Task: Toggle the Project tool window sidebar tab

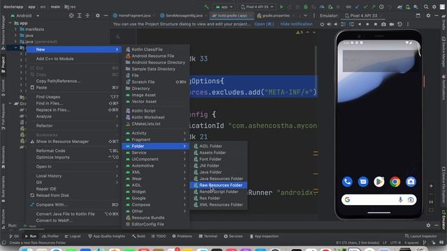Action: tap(3, 65)
